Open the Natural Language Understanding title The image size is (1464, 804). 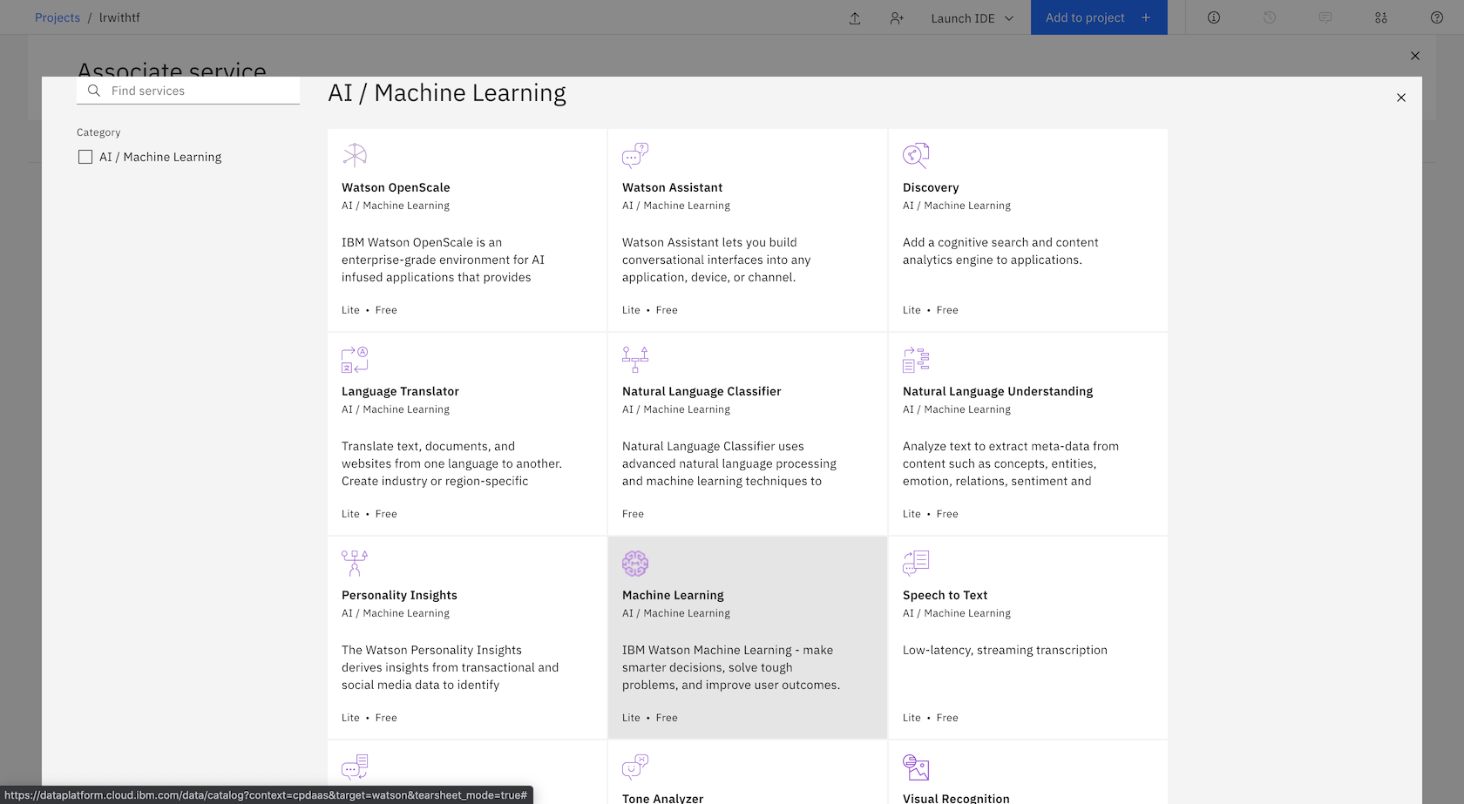(998, 391)
